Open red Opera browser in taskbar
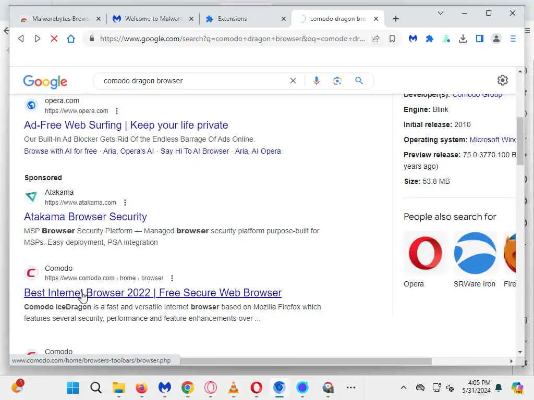Screen dimensions: 534x400 click(x=257, y=387)
